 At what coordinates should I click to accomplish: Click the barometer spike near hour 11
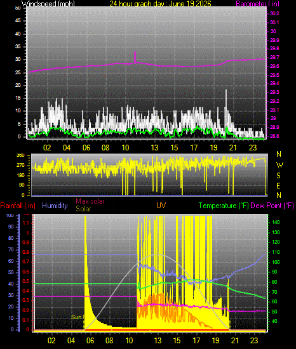[135, 56]
